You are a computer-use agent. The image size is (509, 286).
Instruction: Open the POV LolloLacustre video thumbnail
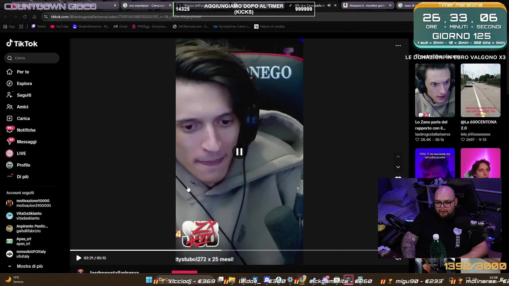[435, 163]
